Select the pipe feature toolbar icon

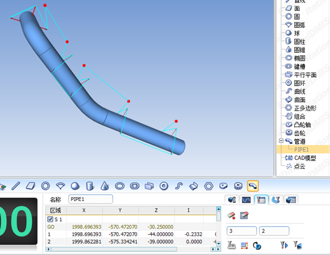[x=253, y=186]
